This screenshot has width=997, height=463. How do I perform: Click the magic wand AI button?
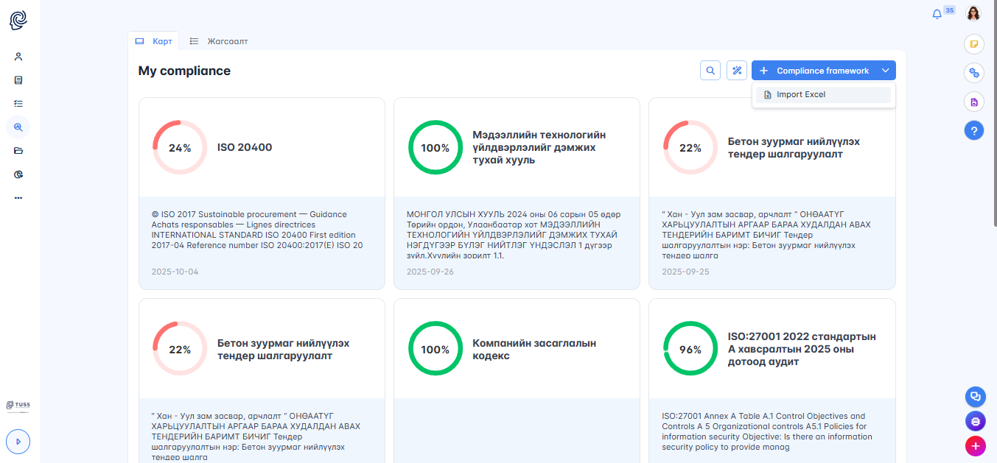[x=737, y=71]
